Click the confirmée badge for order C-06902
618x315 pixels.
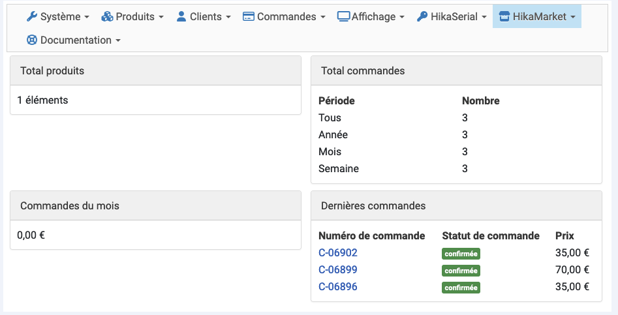461,254
